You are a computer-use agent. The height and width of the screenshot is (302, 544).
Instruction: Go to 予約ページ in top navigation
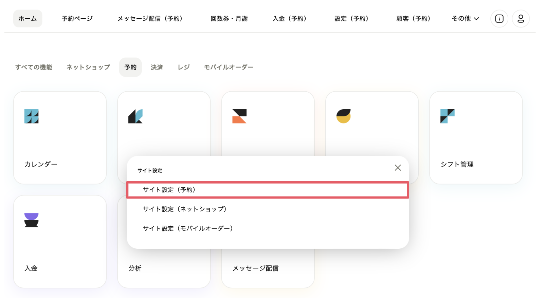point(77,19)
